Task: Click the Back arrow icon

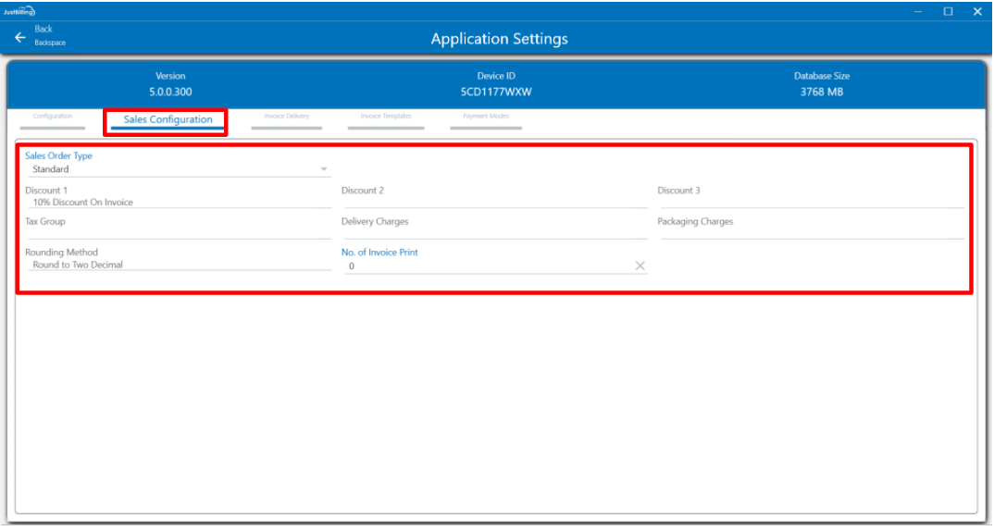Action: click(20, 38)
